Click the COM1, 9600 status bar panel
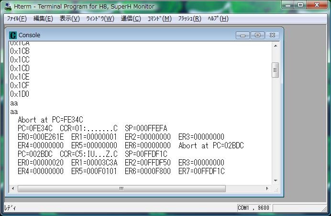 pyautogui.click(x=254, y=208)
